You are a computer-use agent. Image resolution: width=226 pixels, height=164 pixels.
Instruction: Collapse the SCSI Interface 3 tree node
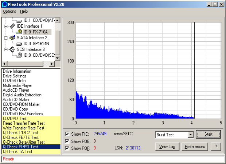[x=6, y=49]
